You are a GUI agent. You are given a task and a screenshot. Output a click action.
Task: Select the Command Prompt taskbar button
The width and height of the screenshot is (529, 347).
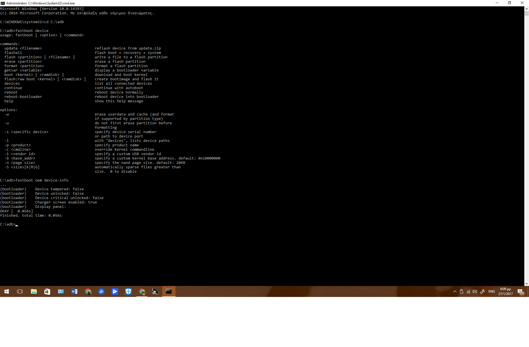[169, 291]
